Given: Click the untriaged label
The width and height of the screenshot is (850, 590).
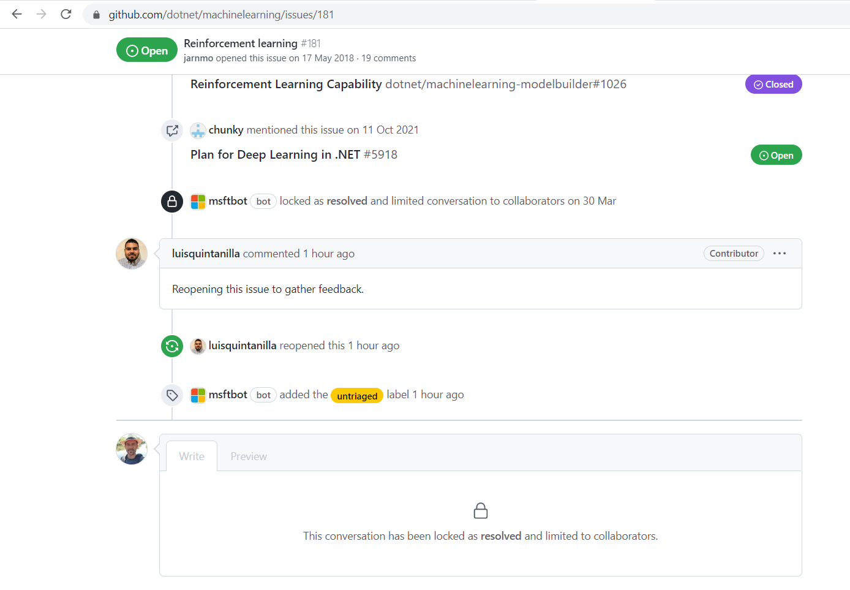Looking at the screenshot, I should tap(357, 395).
